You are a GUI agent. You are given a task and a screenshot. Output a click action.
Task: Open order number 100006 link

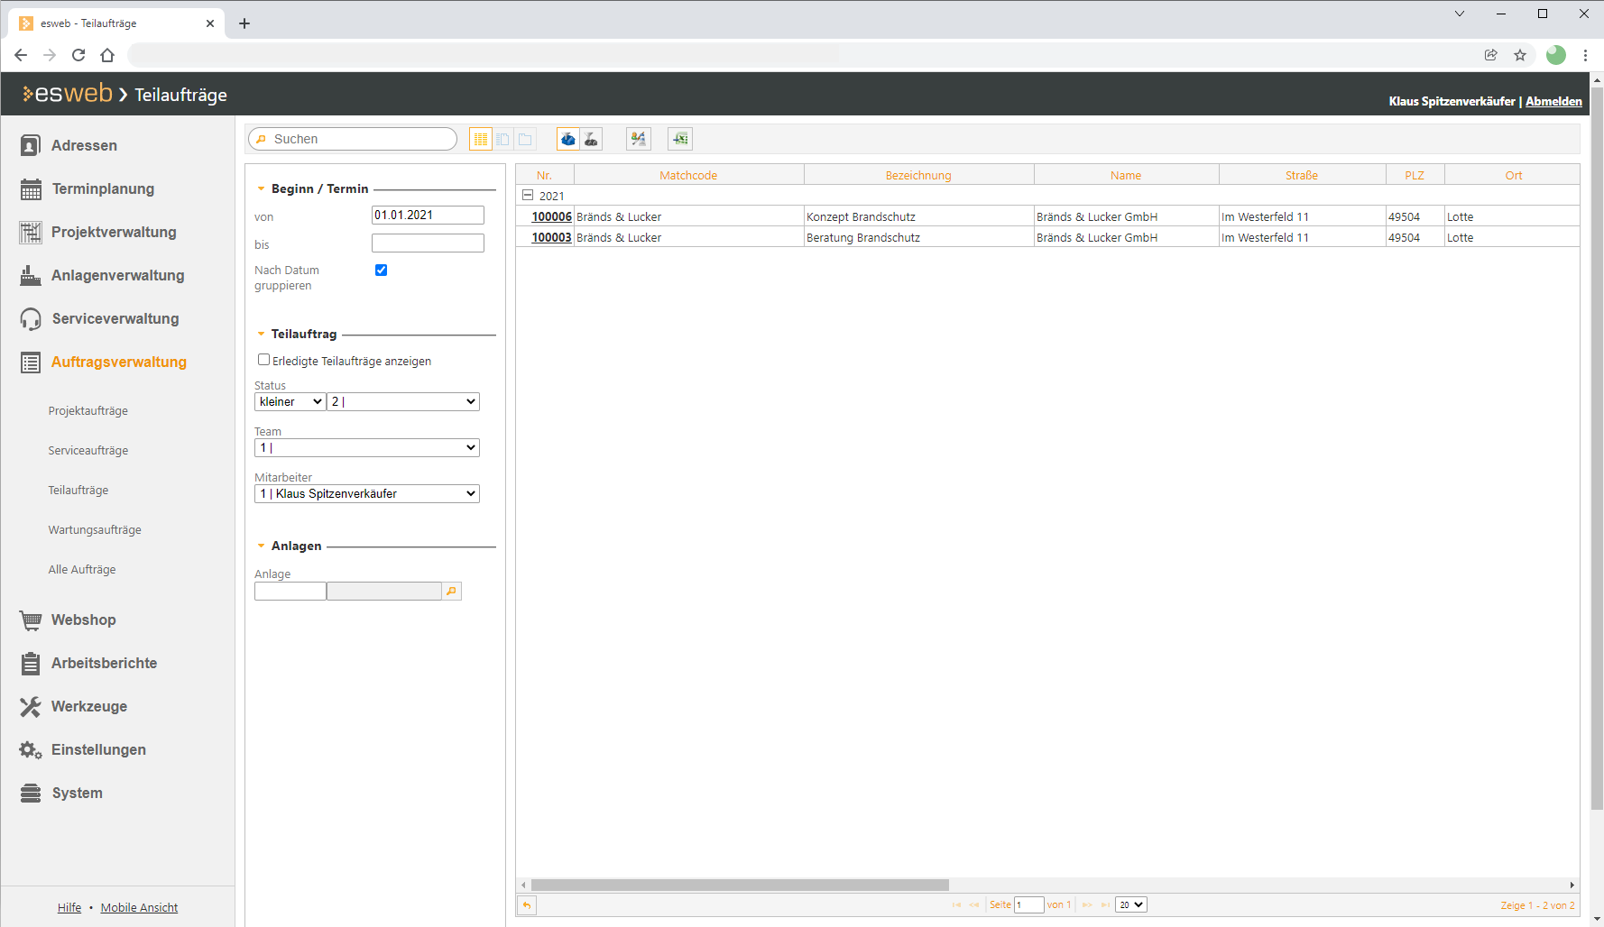(551, 217)
